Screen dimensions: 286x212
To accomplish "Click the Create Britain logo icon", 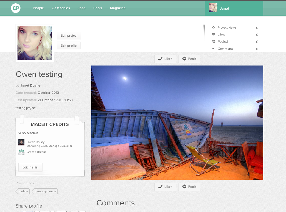I will tap(21, 152).
